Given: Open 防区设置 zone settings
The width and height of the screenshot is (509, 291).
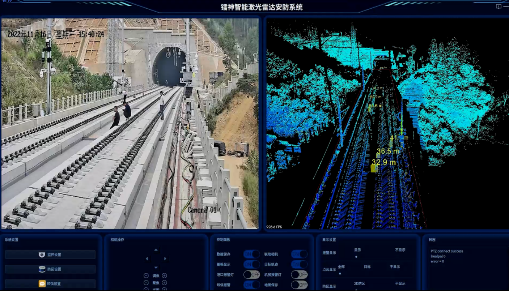Looking at the screenshot, I should [x=50, y=269].
